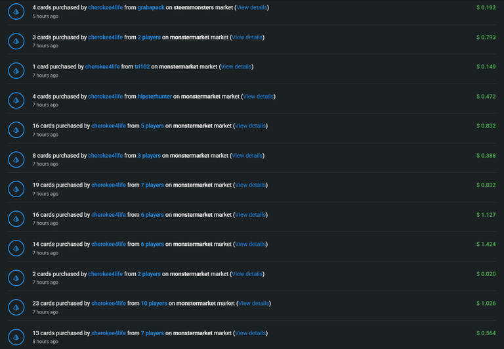The image size is (504, 349).
Task: Click the icon beside hipsterhunter purchase row
Action: [x=16, y=101]
